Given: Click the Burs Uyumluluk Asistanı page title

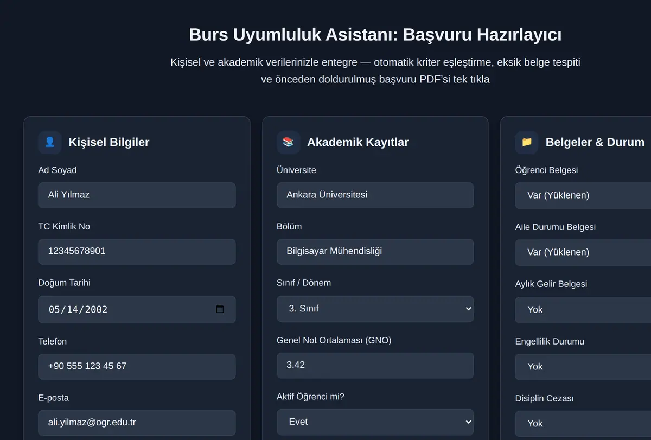Looking at the screenshot, I should [375, 35].
